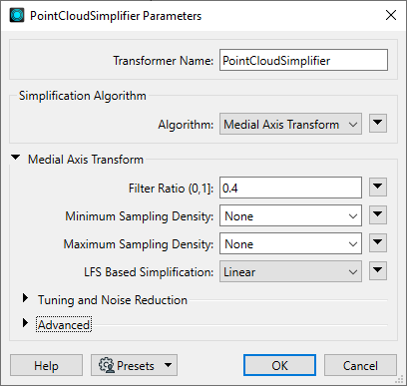Viewport: 407px width, 386px height.
Task: Open arrow menu beside LFS Based Simplification
Action: pyautogui.click(x=378, y=271)
